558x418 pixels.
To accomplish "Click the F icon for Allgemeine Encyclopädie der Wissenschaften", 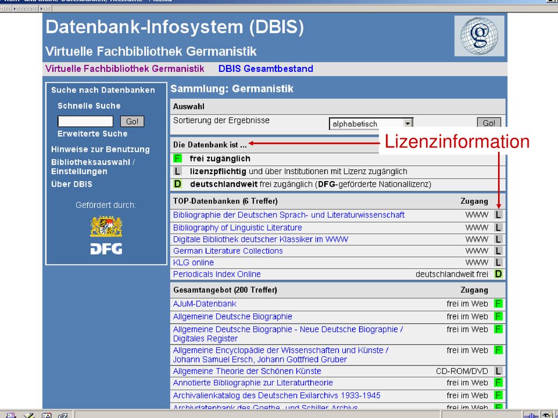I will (498, 350).
